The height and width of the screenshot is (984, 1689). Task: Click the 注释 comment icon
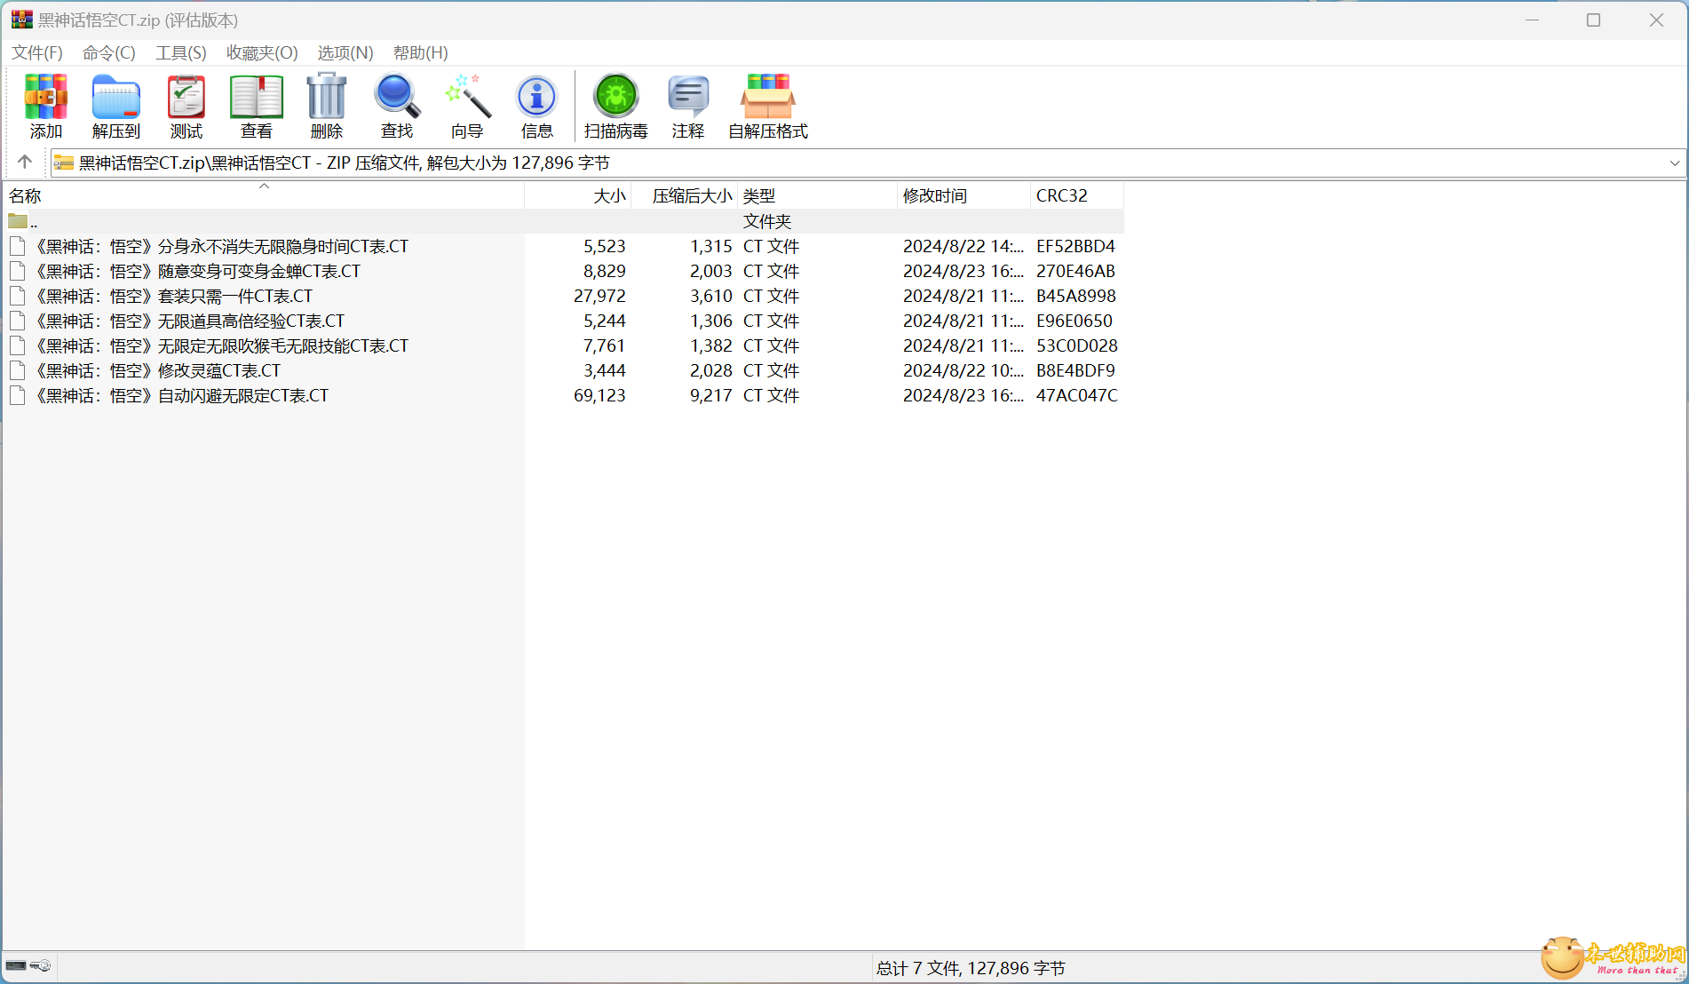pyautogui.click(x=688, y=97)
